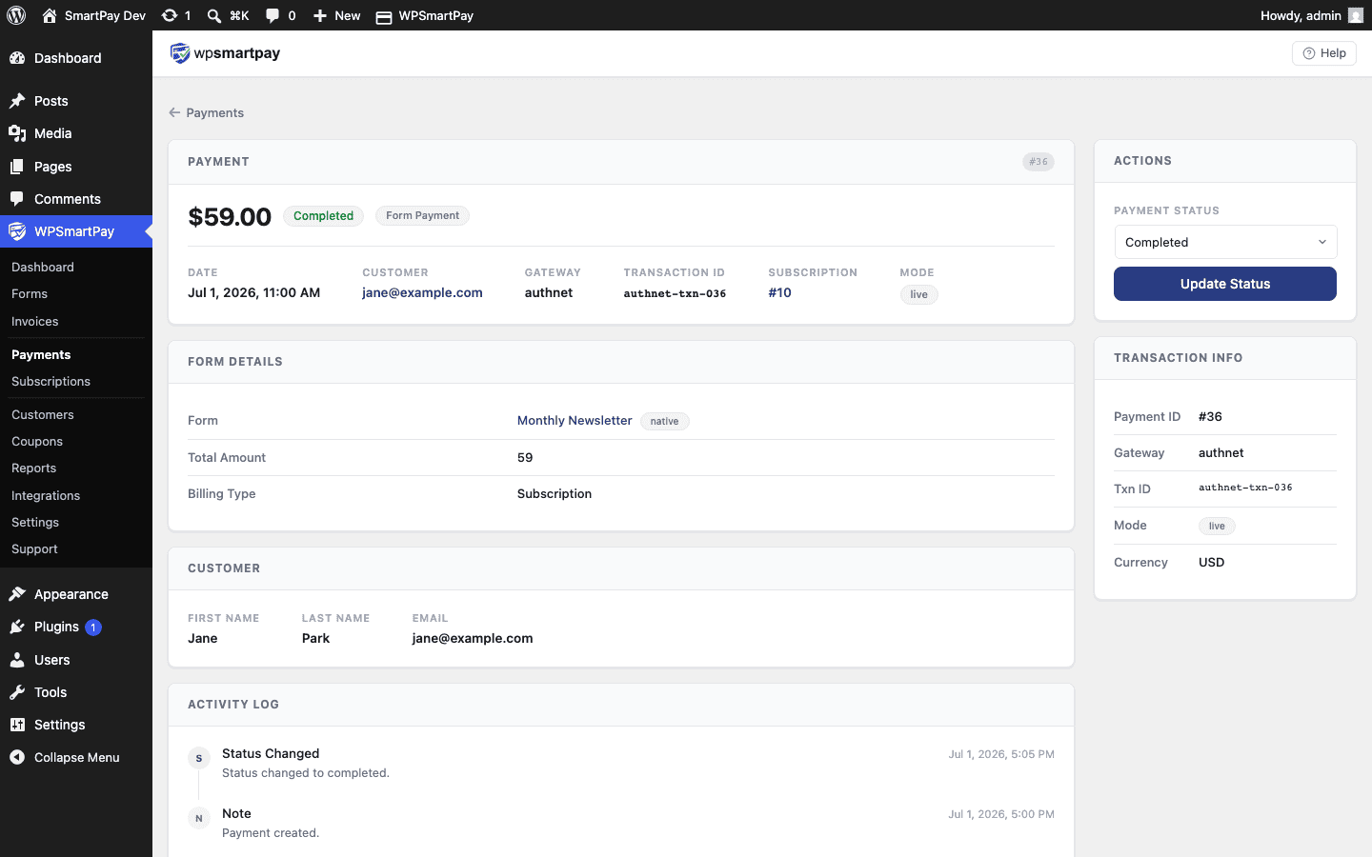
Task: Open the WordPress logo menu
Action: (16, 15)
